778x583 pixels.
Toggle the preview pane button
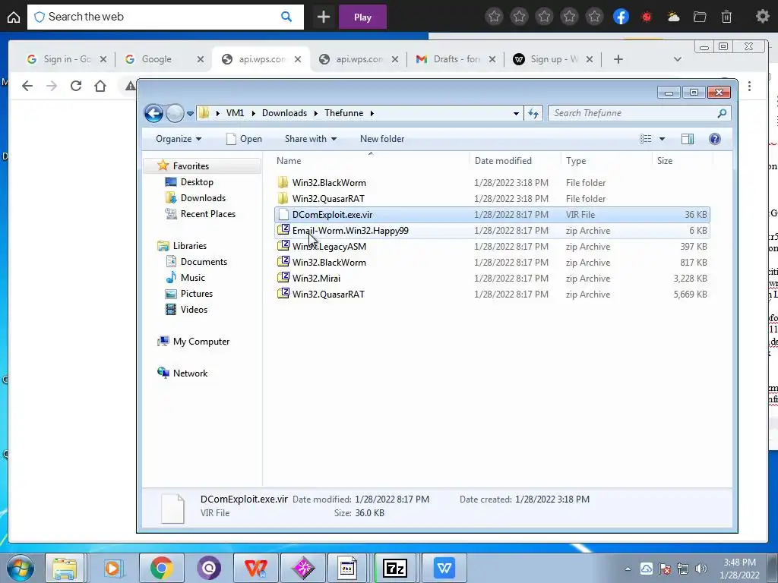pos(687,139)
